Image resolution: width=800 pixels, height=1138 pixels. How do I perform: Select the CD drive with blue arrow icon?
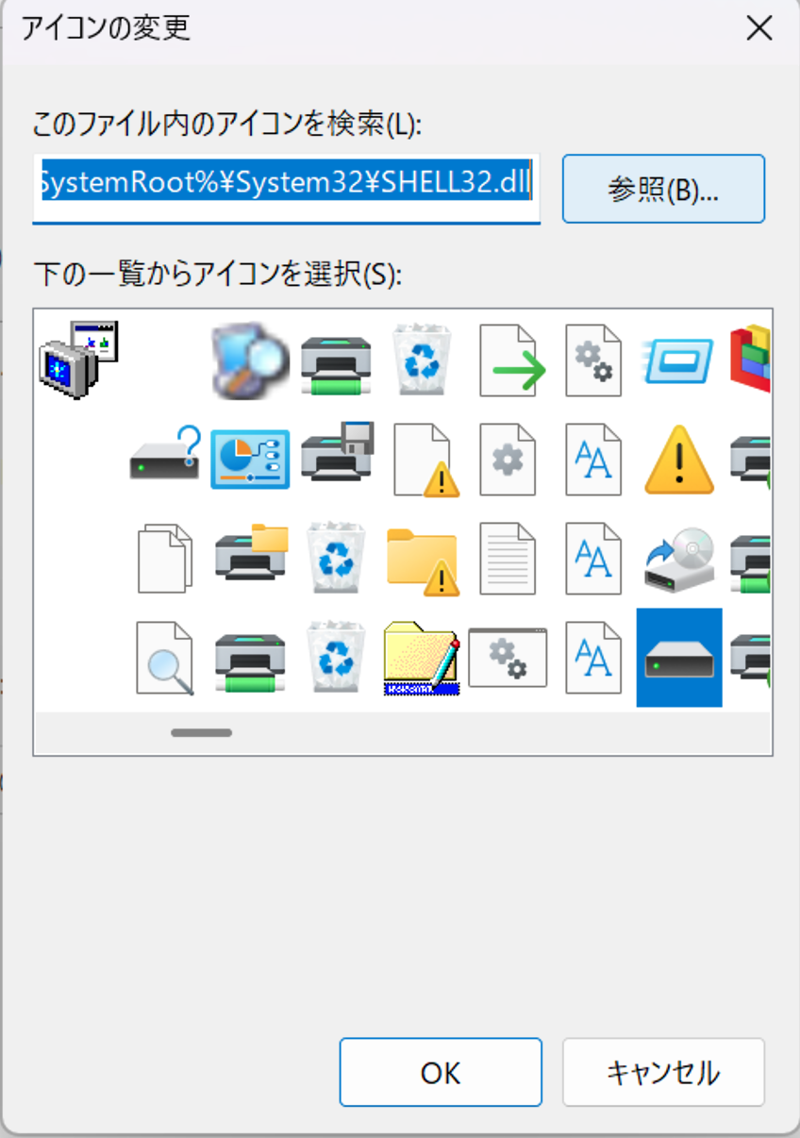tap(678, 559)
